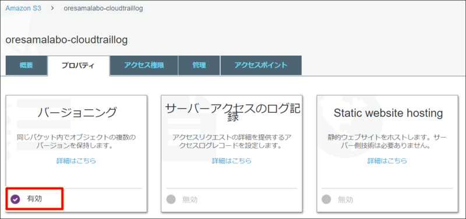466x219 pixels.
Task: Click the purple checkmark status icon for バージョニング
Action: [x=15, y=199]
